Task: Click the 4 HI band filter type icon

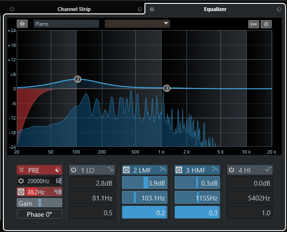Action: click(x=268, y=170)
